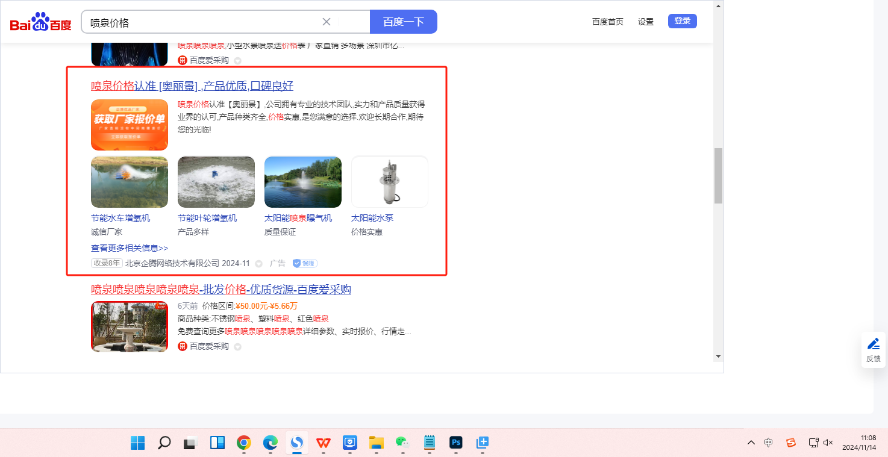This screenshot has width=888, height=457.
Task: Click the 保障 shield badge
Action: tap(305, 263)
